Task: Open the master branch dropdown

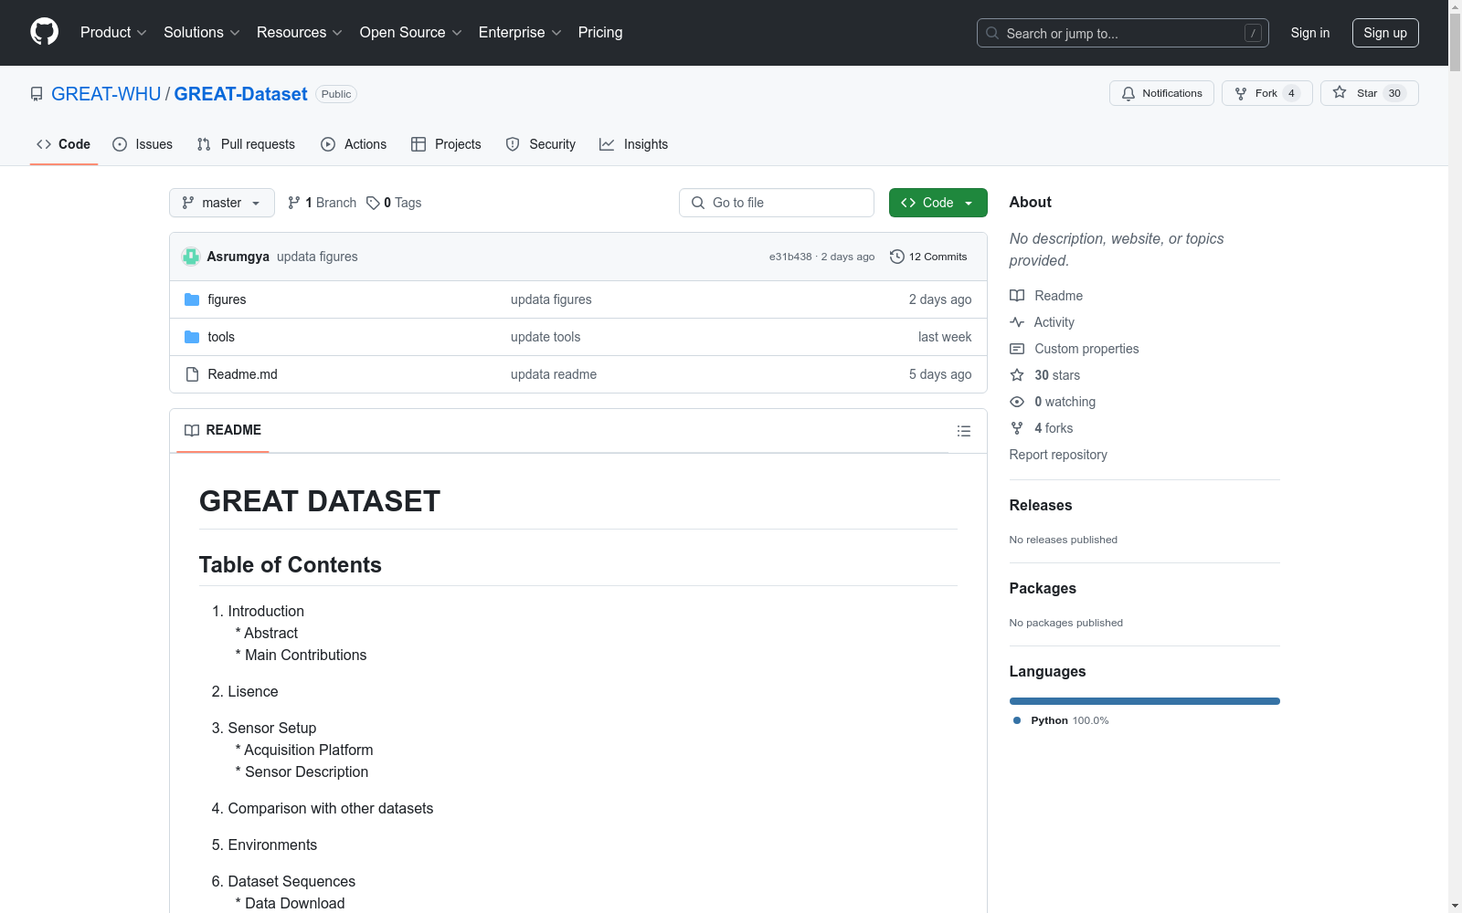Action: pyautogui.click(x=222, y=203)
